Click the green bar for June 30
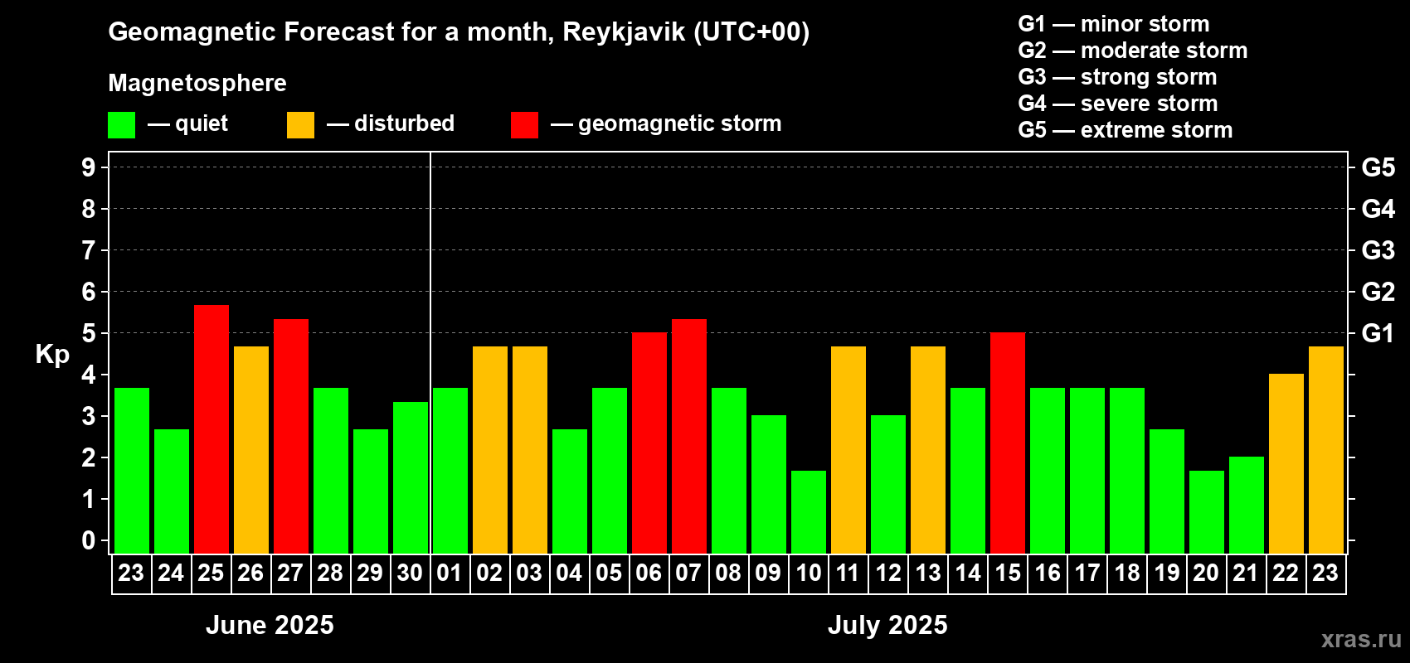The height and width of the screenshot is (663, 1410). click(x=411, y=477)
